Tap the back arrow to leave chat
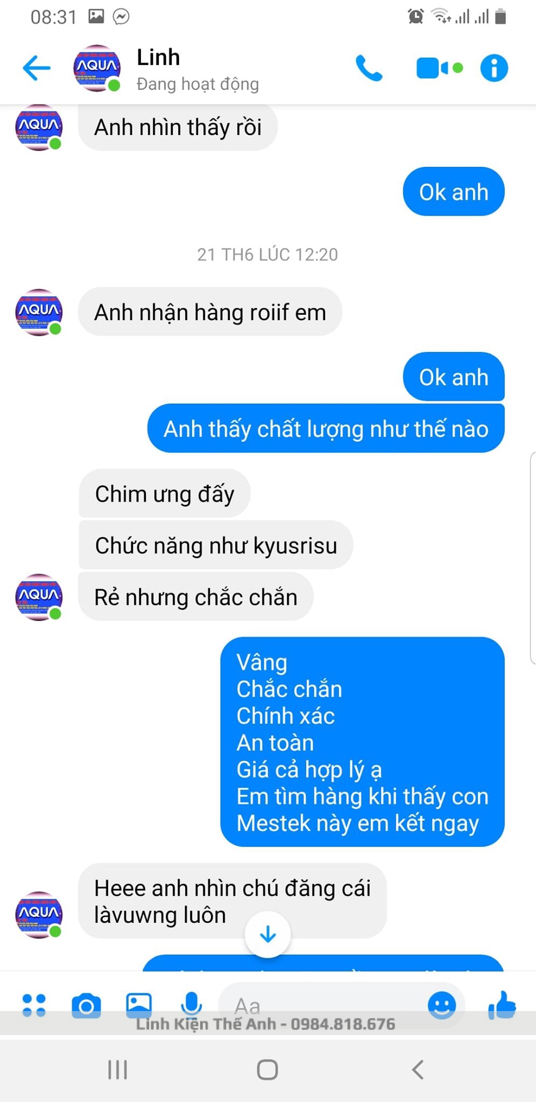Image resolution: width=536 pixels, height=1102 pixels. (x=37, y=68)
